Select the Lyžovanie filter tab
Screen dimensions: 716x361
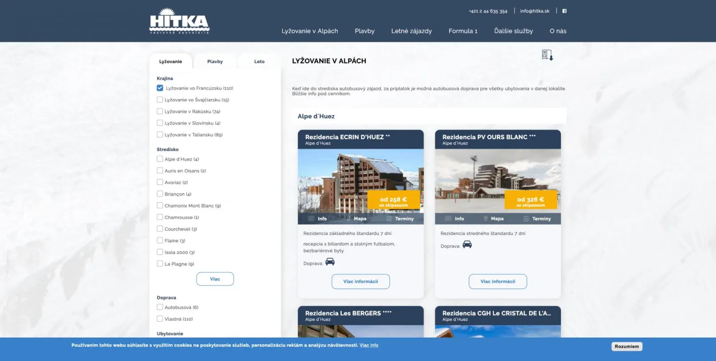[x=171, y=61]
